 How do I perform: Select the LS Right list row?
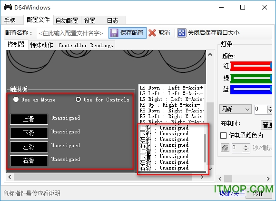pos(171,99)
